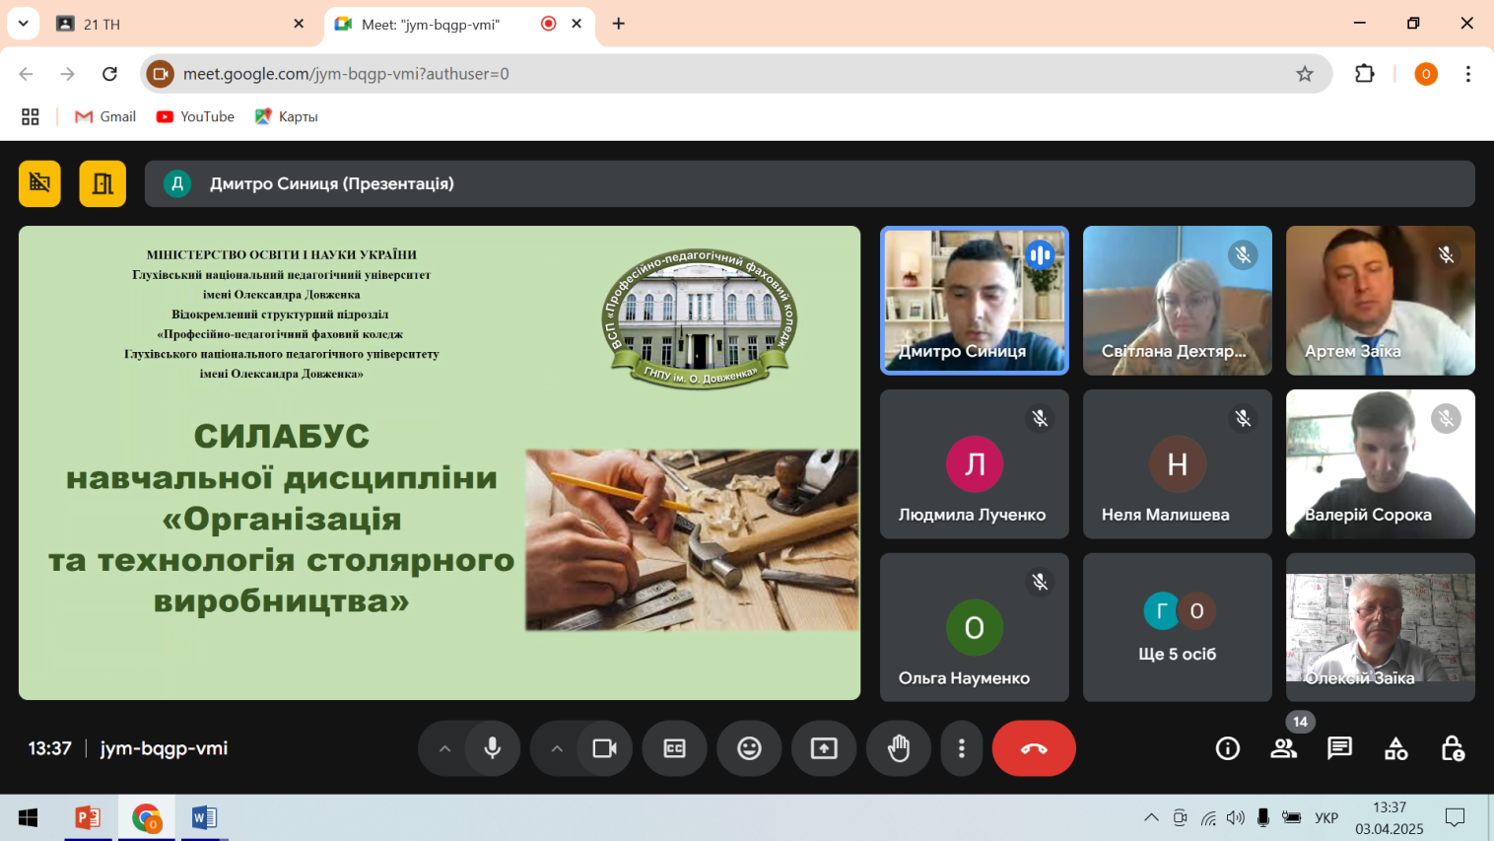This screenshot has height=841, width=1494.
Task: Show the participants people panel
Action: 1283,749
